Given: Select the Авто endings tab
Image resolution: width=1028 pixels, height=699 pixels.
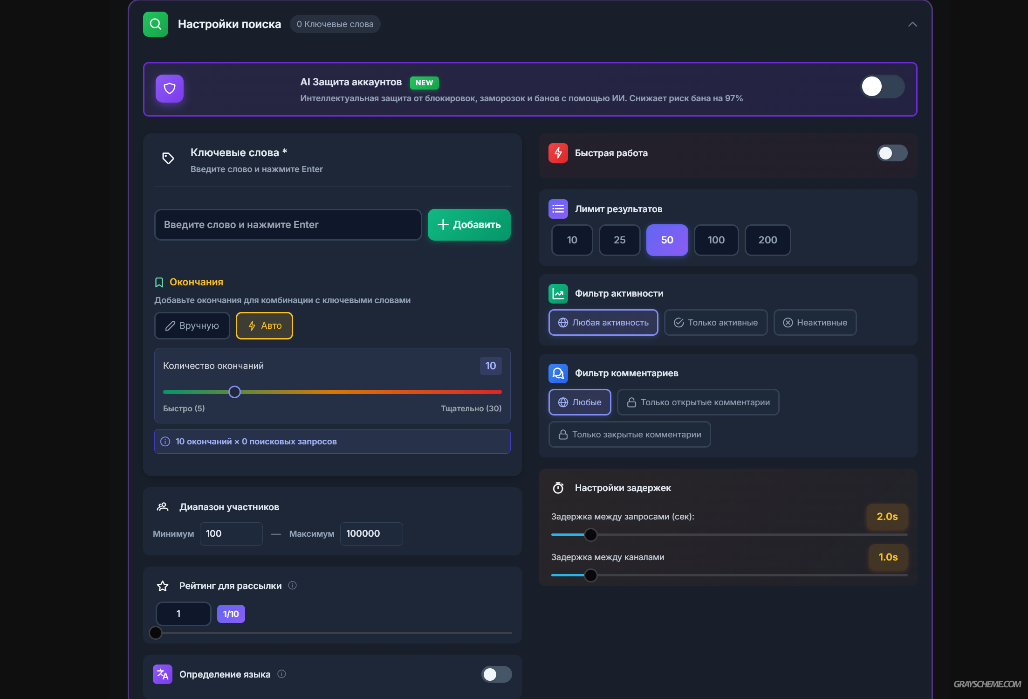Looking at the screenshot, I should (264, 325).
